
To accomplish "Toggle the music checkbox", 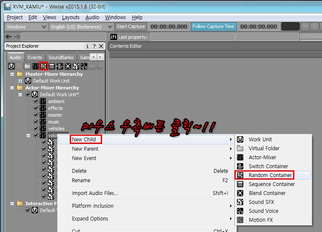I will pyautogui.click(x=36, y=121).
